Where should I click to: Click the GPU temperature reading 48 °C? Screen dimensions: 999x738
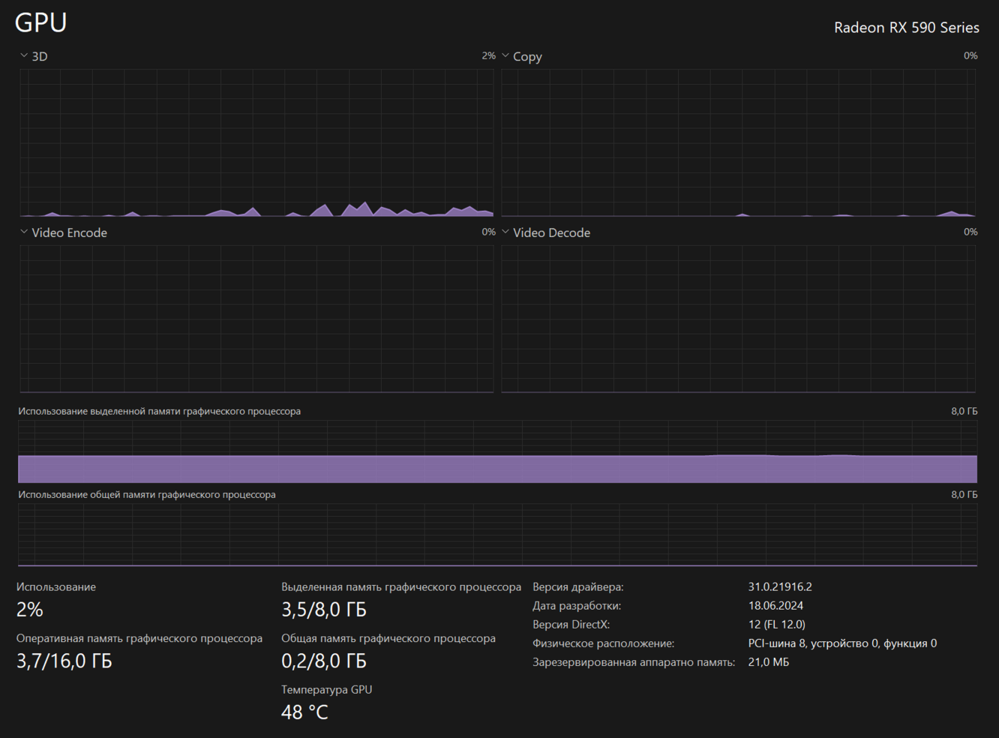(x=304, y=712)
